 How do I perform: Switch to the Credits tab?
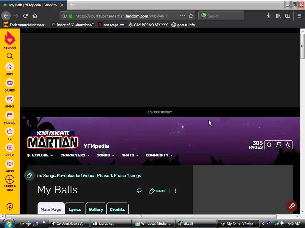tap(117, 209)
